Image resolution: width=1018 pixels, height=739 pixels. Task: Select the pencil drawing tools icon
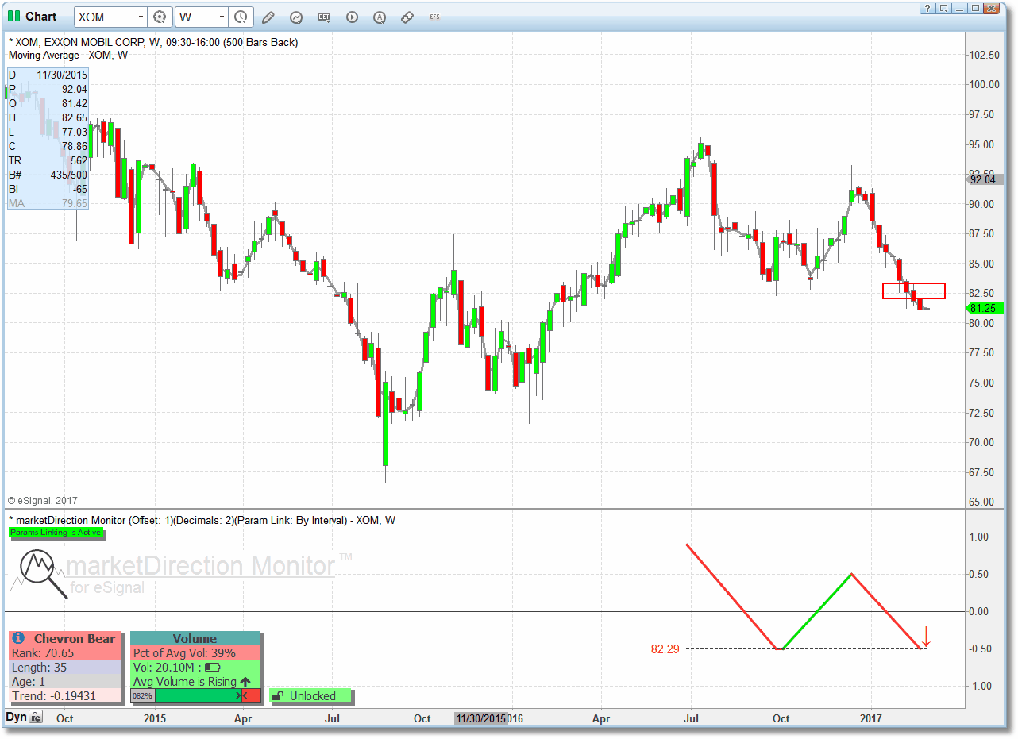[268, 17]
